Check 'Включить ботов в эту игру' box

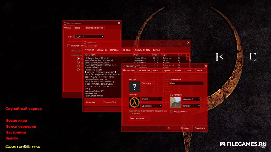69,46
